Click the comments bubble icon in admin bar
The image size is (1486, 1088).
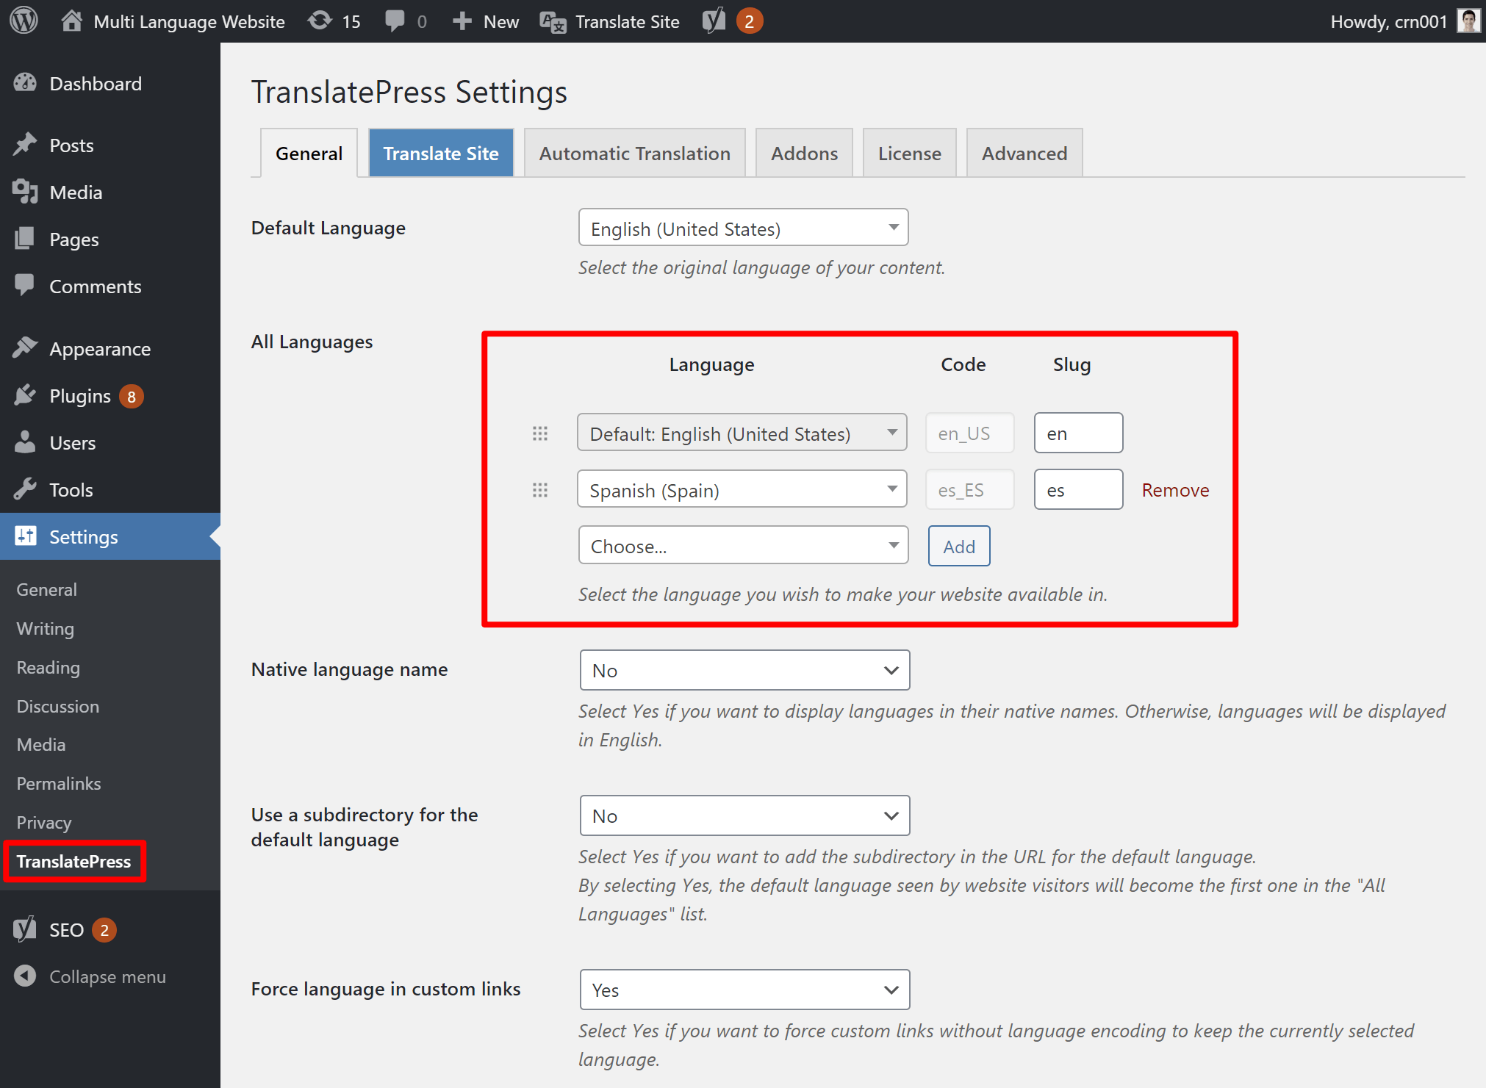[395, 21]
